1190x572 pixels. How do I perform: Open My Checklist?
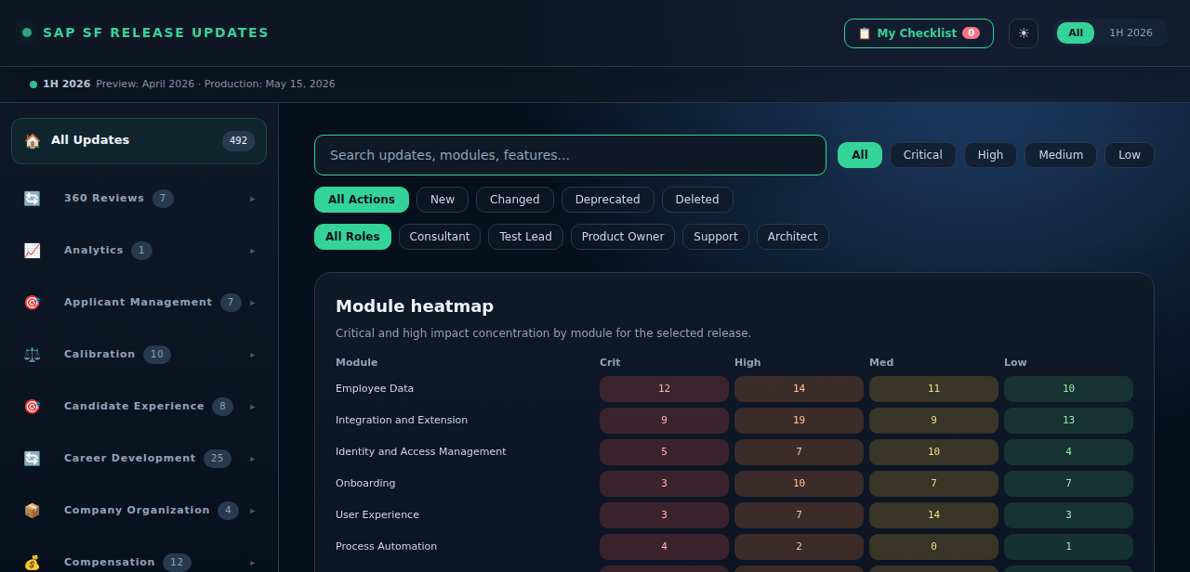pyautogui.click(x=919, y=33)
